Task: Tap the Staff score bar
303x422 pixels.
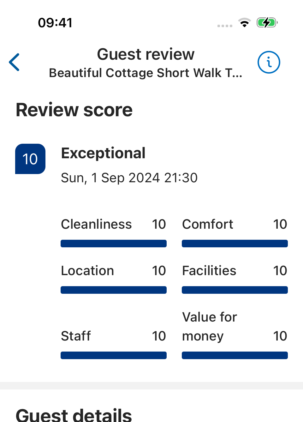Action: (x=114, y=355)
